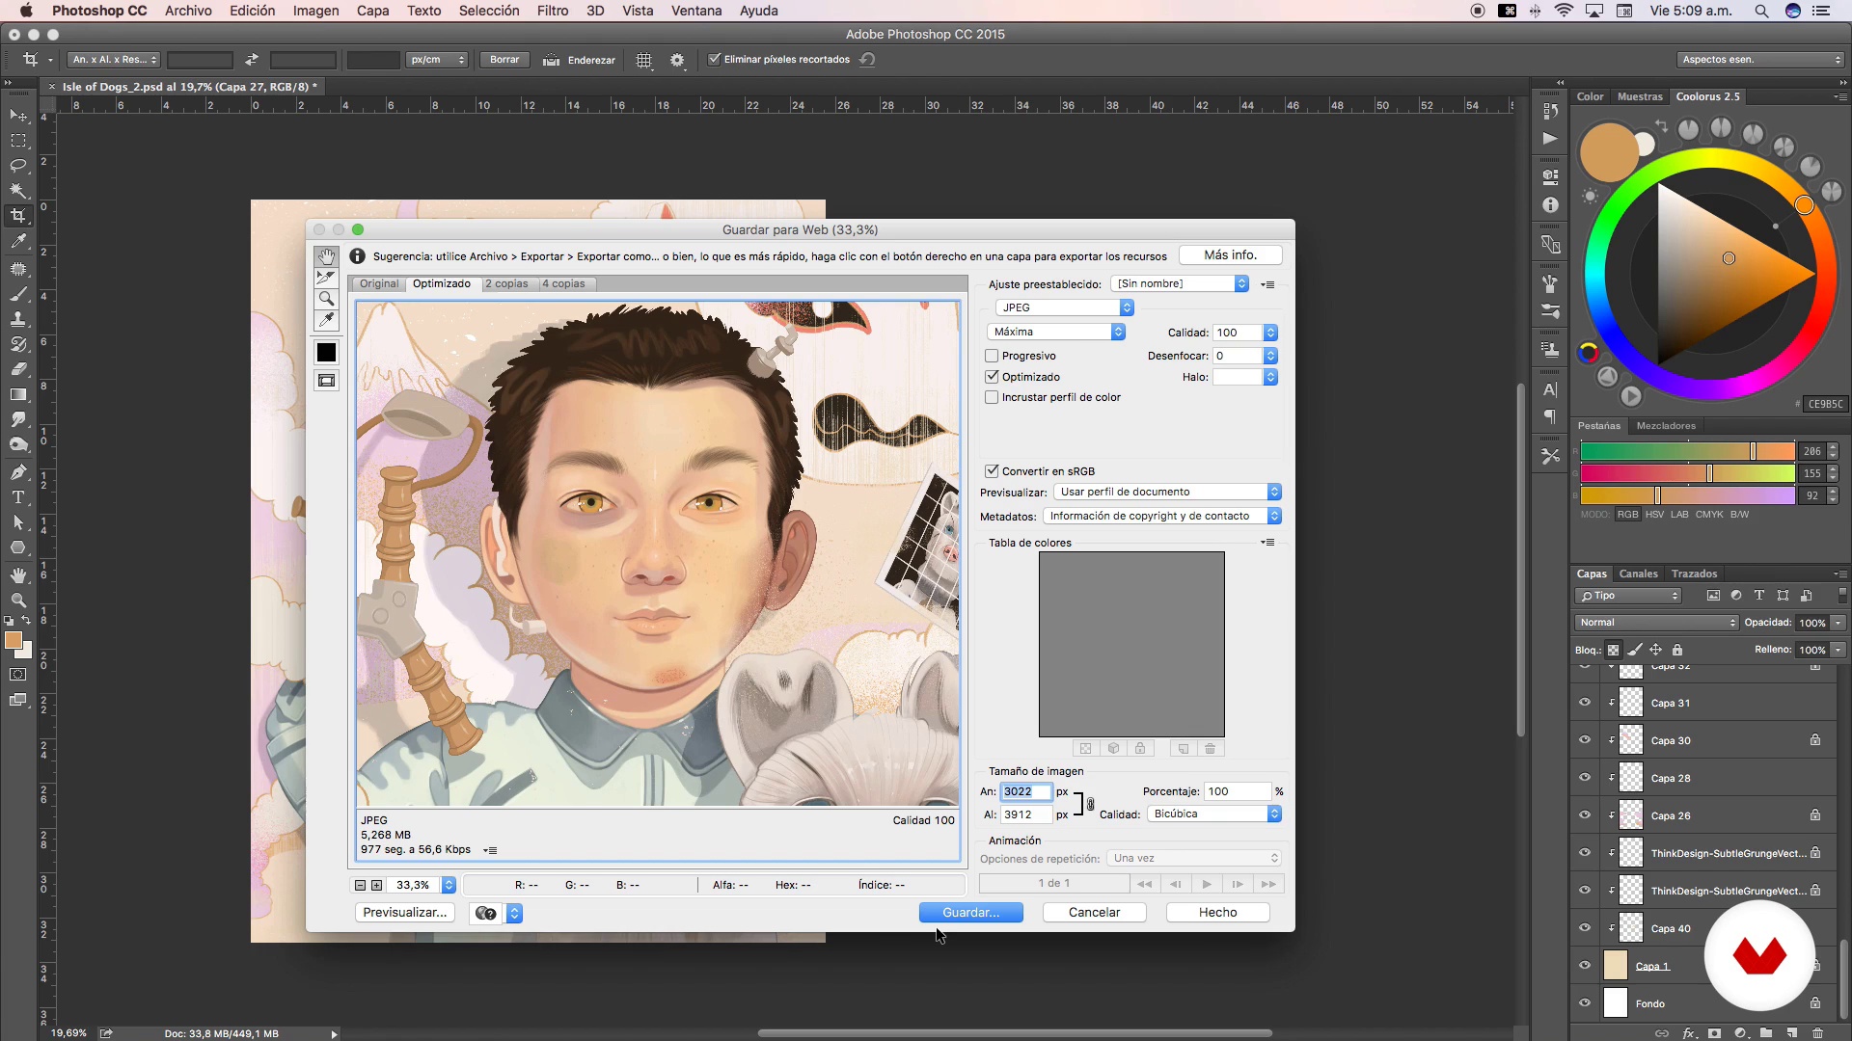Click the Previsualizar... button
The image size is (1852, 1041).
(x=405, y=912)
